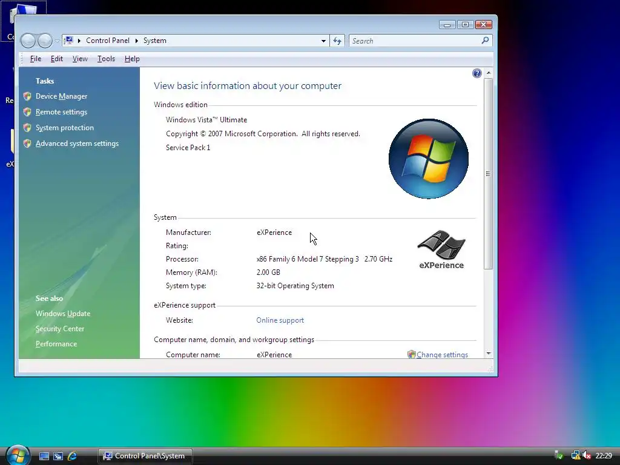Click shield icon beside System protection

tap(27, 128)
